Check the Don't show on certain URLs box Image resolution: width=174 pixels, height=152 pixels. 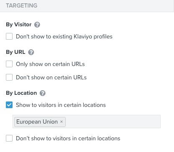tap(9, 77)
